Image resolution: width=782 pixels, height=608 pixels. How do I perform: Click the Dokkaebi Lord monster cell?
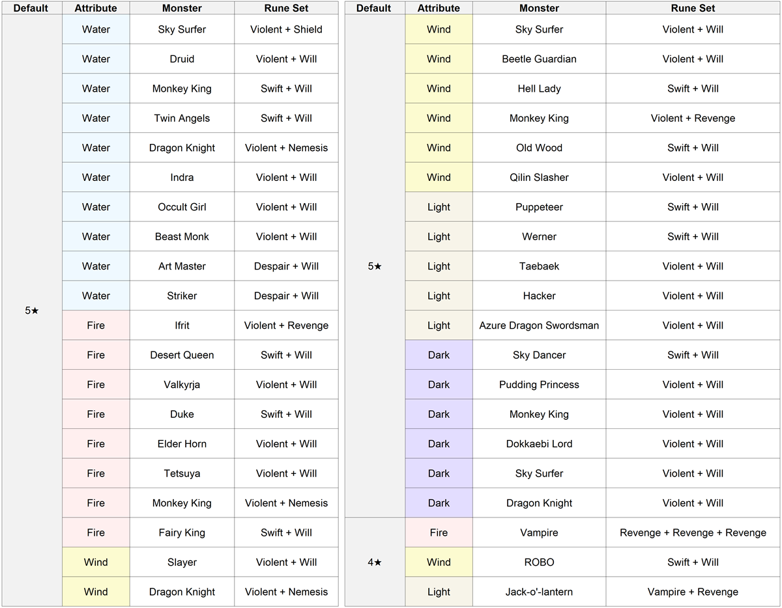tap(539, 444)
